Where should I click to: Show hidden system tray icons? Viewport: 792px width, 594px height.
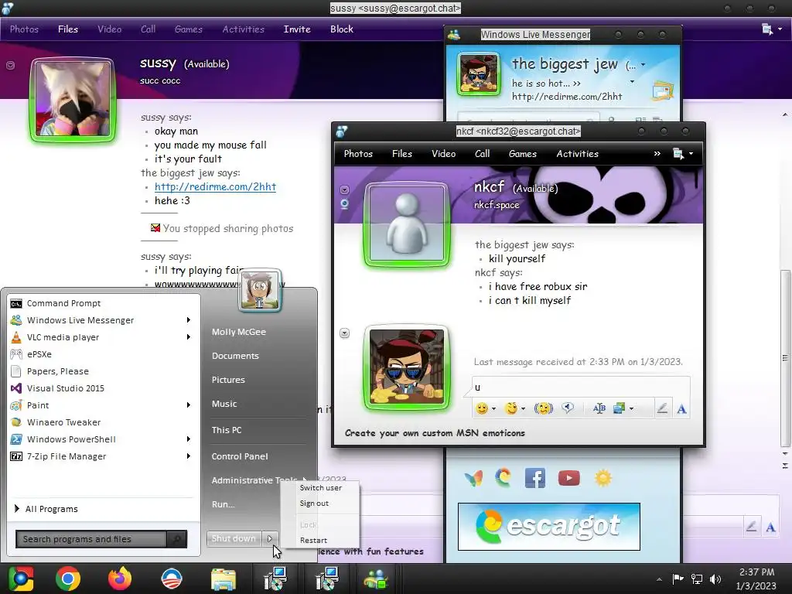[x=659, y=579]
